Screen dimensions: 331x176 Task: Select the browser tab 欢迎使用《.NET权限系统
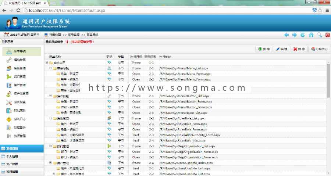[24, 3]
